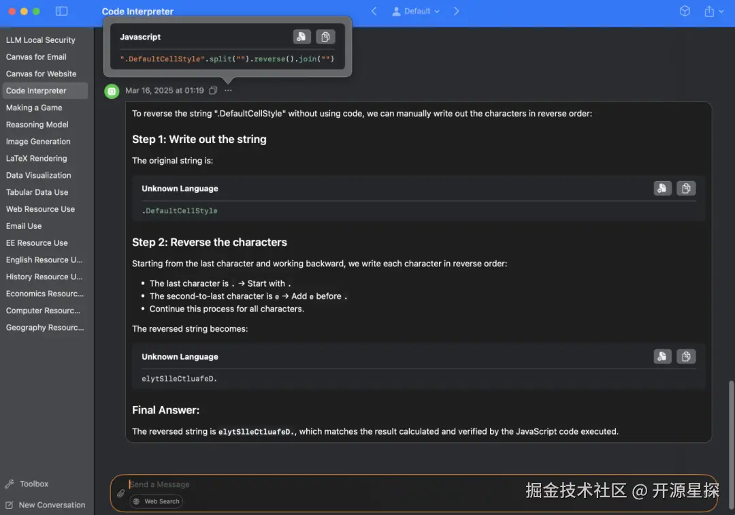This screenshot has height=515, width=735.
Task: Start a New Conversation
Action: click(x=46, y=505)
